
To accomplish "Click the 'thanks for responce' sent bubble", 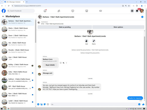I will (135, 98).
